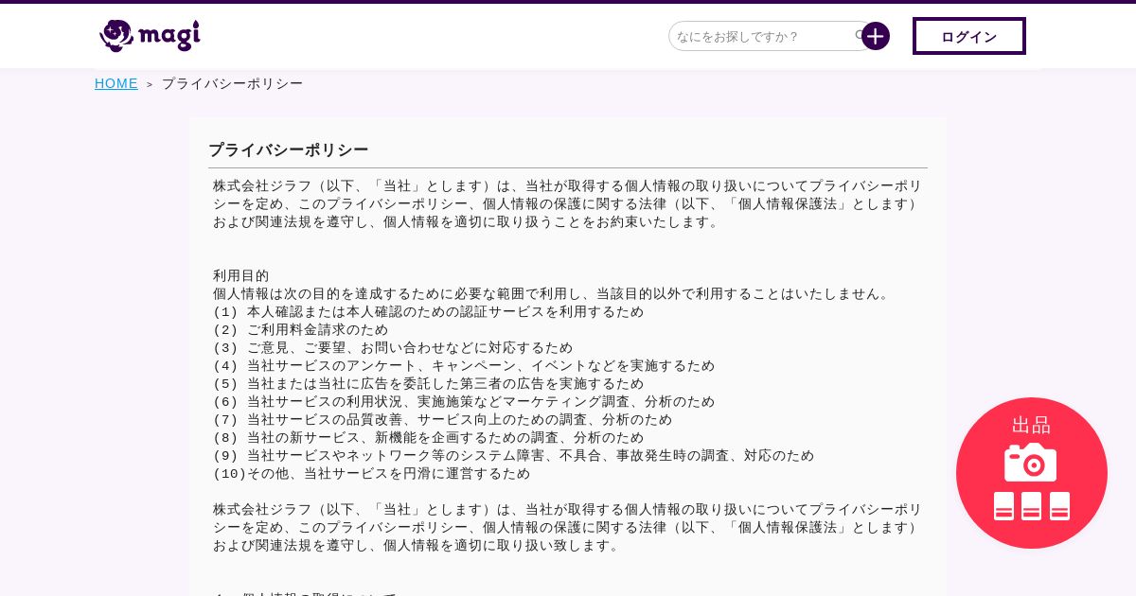
Task: Click line (9) システム障害、不具合、事故発生時
Action: click(513, 455)
